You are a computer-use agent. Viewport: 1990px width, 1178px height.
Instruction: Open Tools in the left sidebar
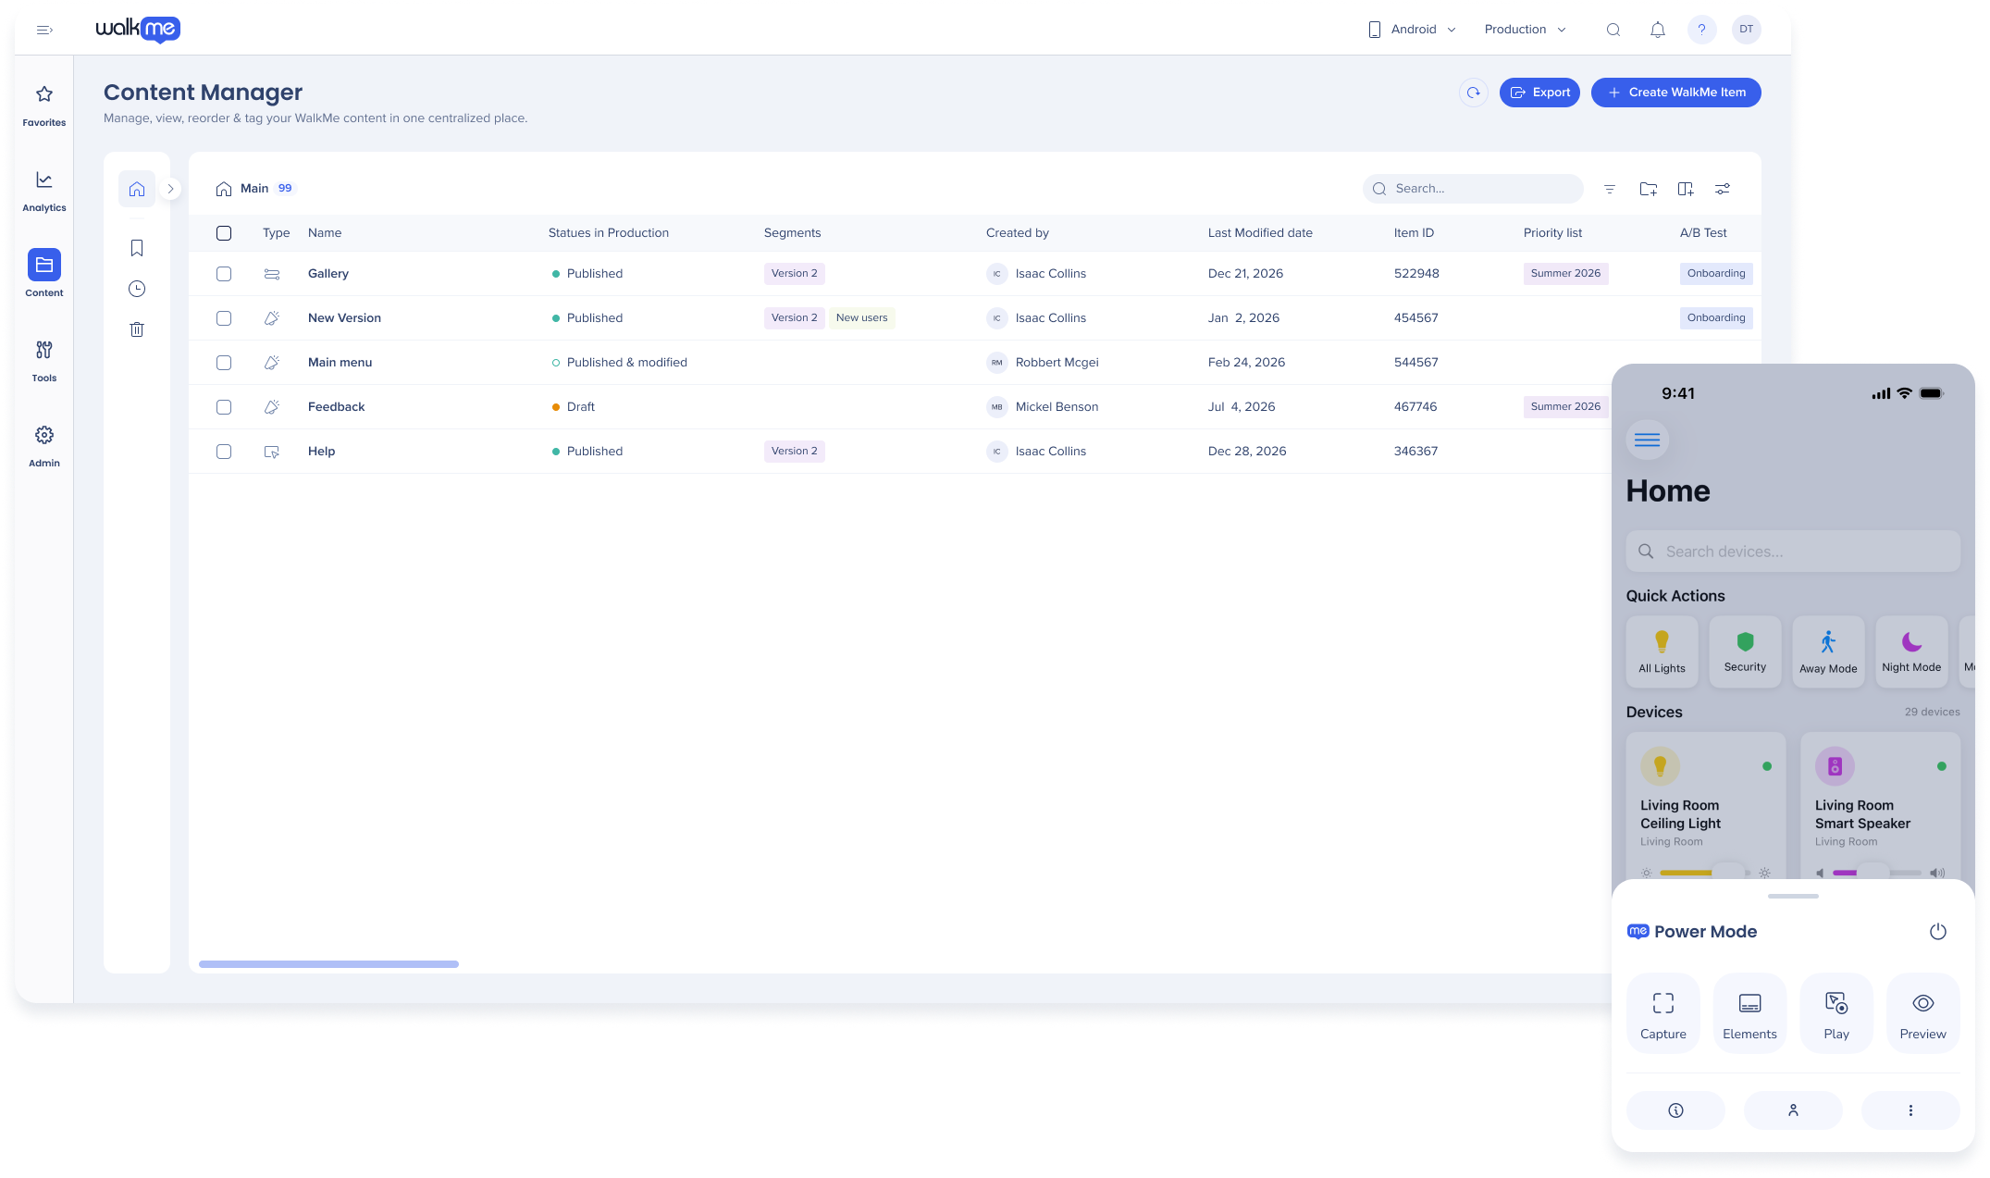(x=44, y=361)
